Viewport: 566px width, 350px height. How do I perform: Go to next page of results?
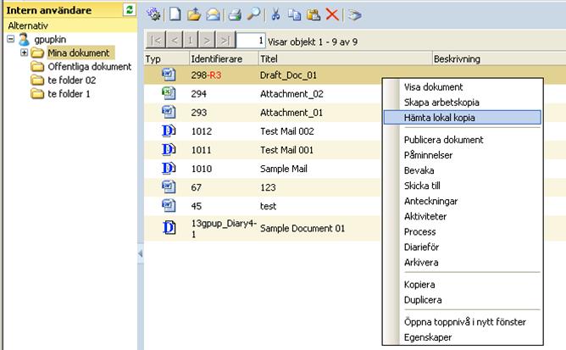click(x=207, y=40)
